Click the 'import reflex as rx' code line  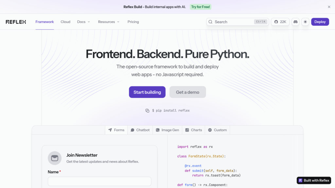[195, 147]
